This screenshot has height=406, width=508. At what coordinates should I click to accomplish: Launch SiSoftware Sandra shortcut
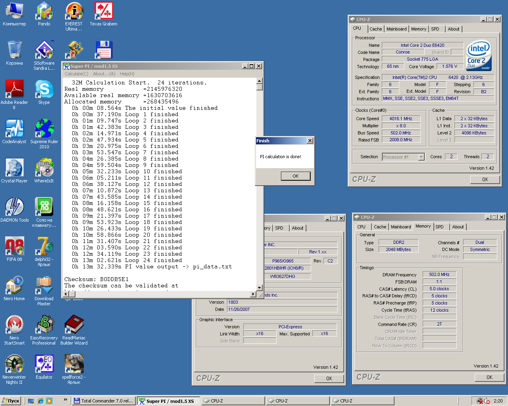[44, 56]
